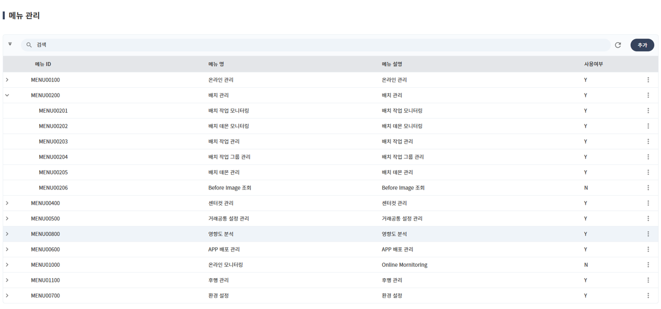661x309 pixels.
Task: Collapse the MENU00200 배치 관리 row
Action: (x=7, y=96)
